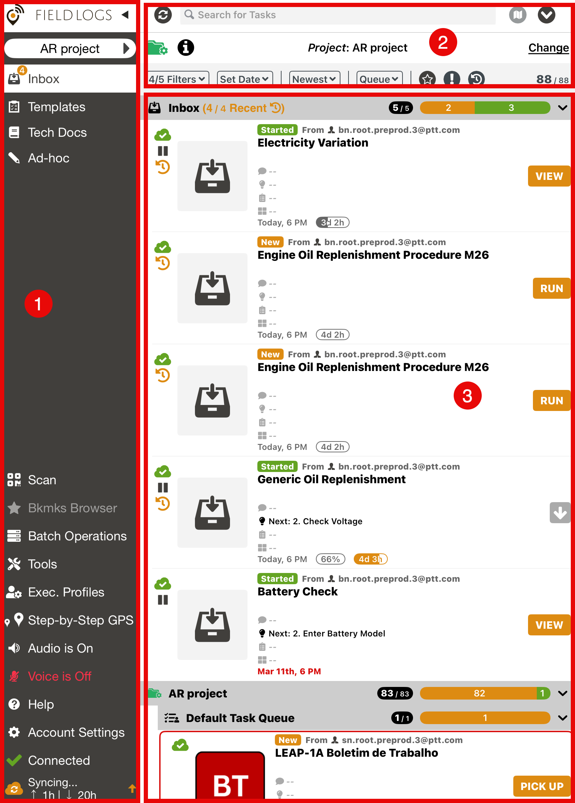
Task: Click the project info icon
Action: [185, 47]
